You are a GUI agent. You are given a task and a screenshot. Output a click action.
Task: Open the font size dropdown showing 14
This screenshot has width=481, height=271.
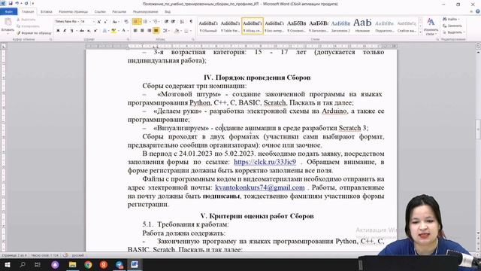[x=93, y=22]
